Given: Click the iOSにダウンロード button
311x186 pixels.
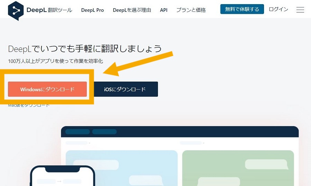Looking at the screenshot, I should (x=125, y=89).
